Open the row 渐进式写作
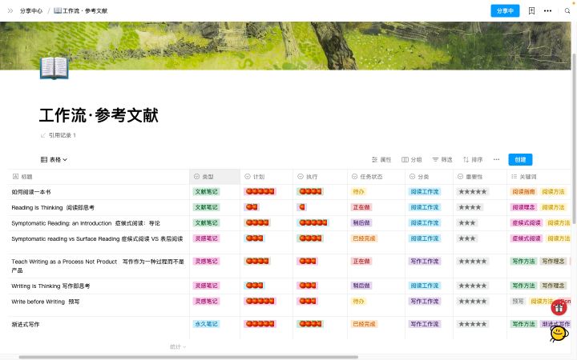This screenshot has width=577, height=360. pyautogui.click(x=26, y=324)
